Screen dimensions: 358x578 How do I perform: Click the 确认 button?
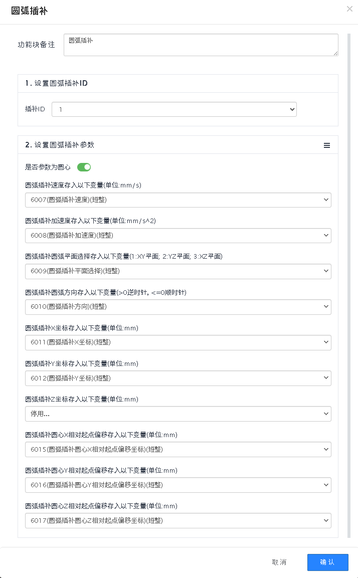pos(327,562)
